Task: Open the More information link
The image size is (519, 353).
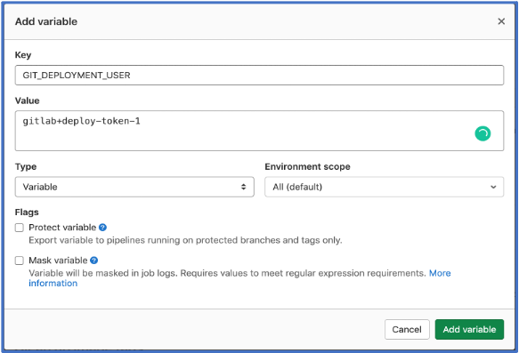Action: (440, 273)
